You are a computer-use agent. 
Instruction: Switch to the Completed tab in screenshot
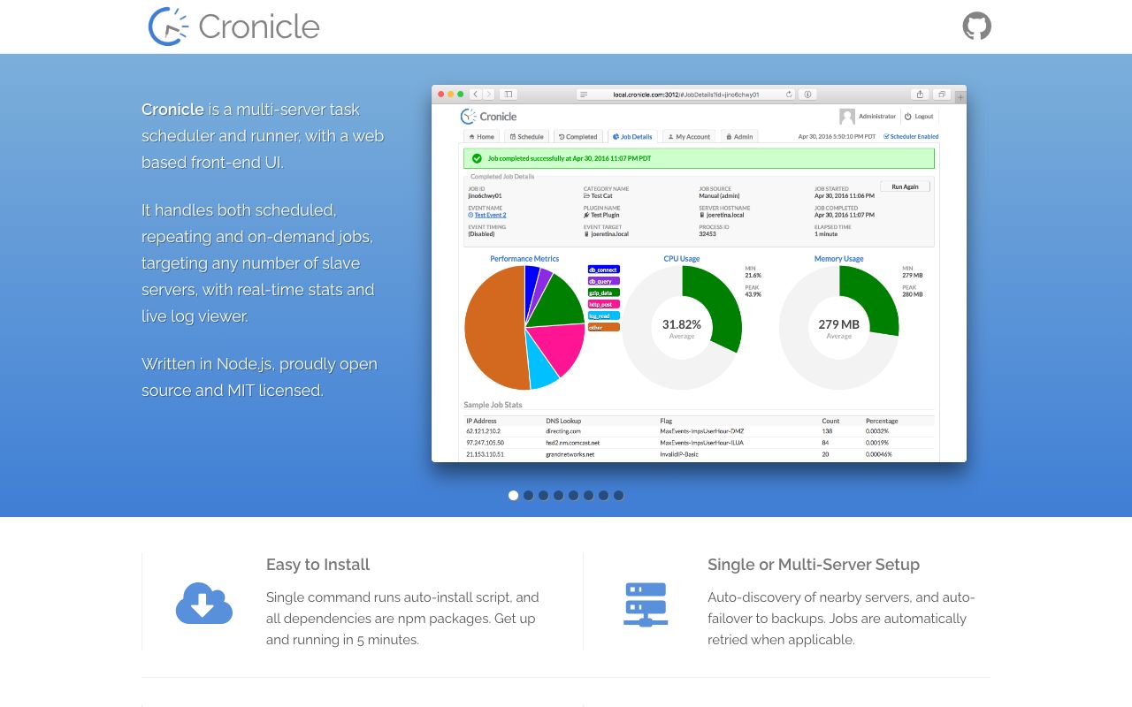point(578,137)
